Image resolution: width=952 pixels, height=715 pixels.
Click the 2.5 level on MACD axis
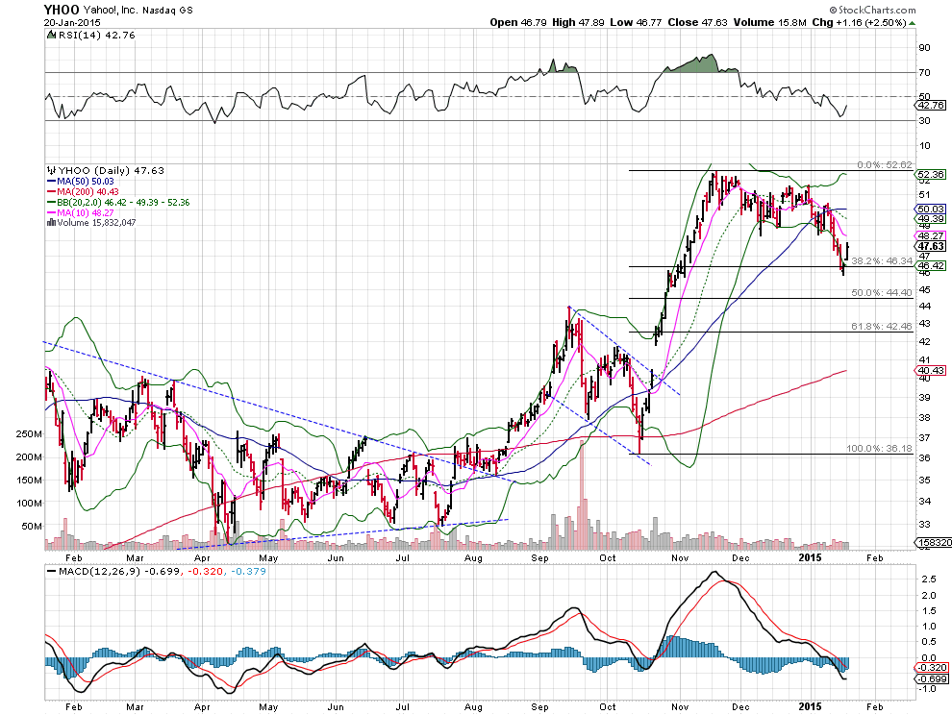tap(928, 579)
